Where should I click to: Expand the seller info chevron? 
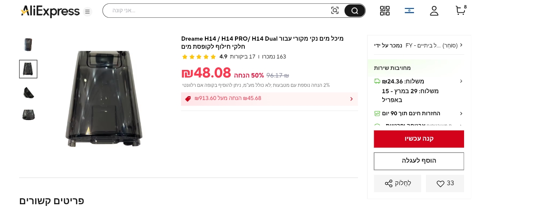coord(461,45)
